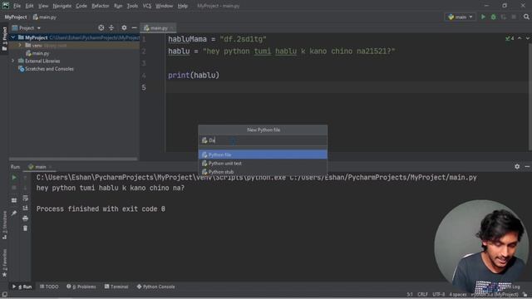Open Run panel settings gear
The height and width of the screenshot is (299, 532).
click(x=517, y=166)
